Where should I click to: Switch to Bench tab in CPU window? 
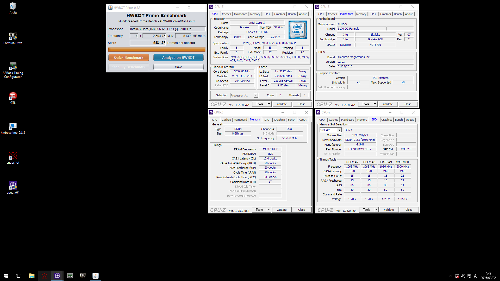coord(292,14)
